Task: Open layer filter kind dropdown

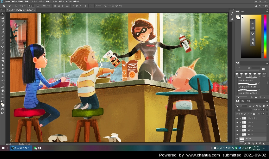Action: 241,106
